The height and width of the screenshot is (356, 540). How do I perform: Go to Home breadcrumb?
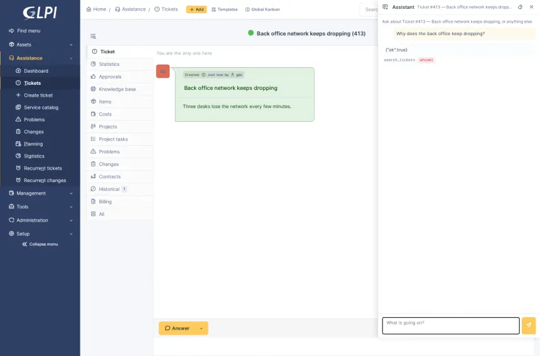(x=96, y=9)
